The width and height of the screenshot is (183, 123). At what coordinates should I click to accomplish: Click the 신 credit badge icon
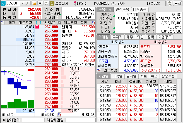coord(52,3)
